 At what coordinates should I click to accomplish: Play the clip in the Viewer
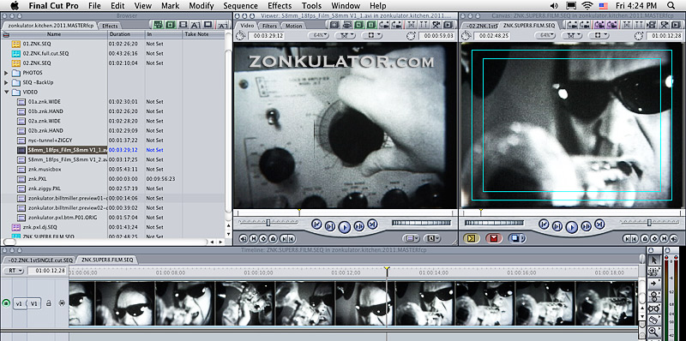(x=345, y=227)
